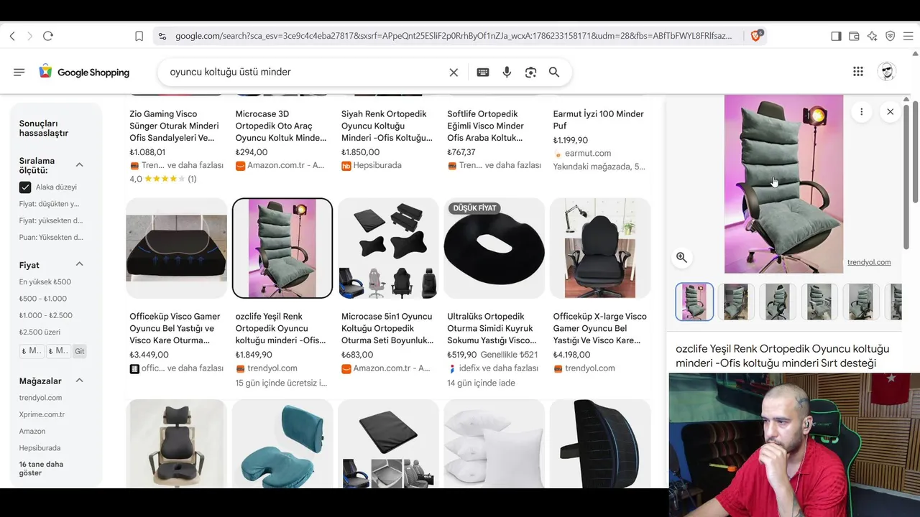Viewport: 920px width, 517px height.
Task: Collapse the Fiyat filter section
Action: click(x=79, y=264)
